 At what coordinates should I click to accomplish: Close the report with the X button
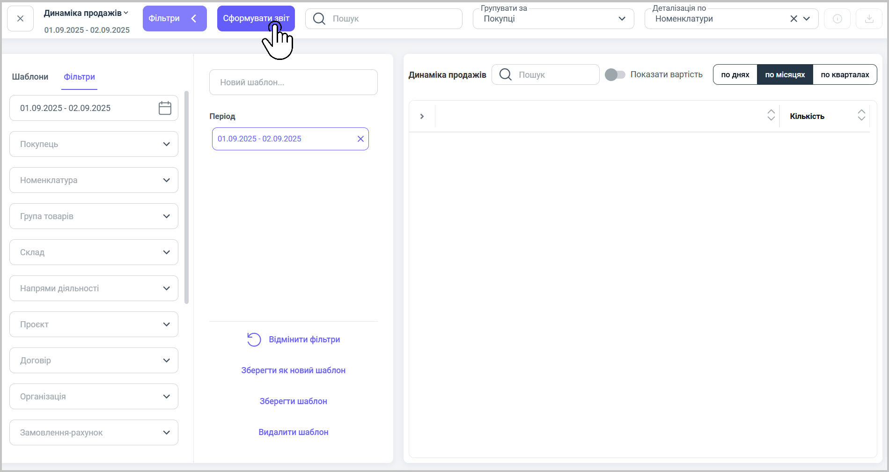coord(20,19)
